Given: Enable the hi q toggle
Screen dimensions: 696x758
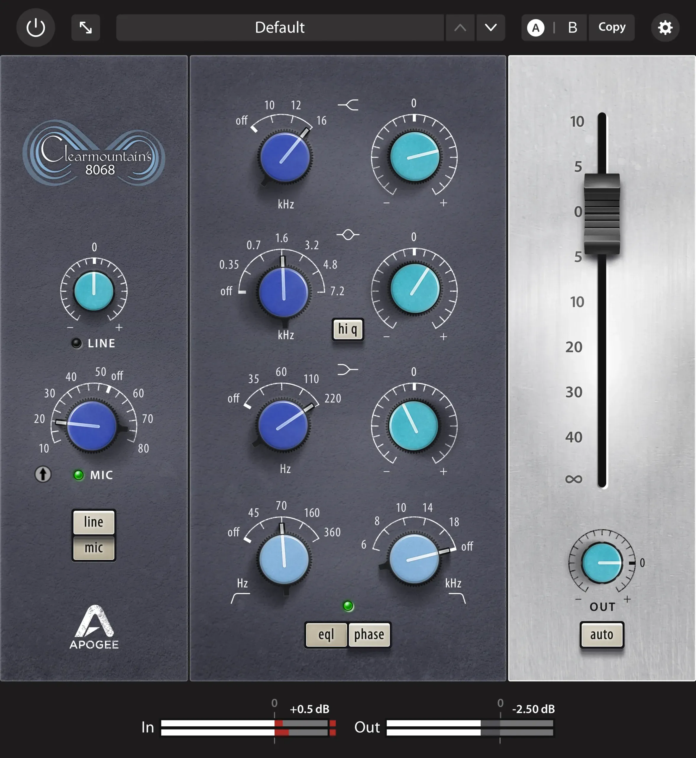Looking at the screenshot, I should (348, 329).
